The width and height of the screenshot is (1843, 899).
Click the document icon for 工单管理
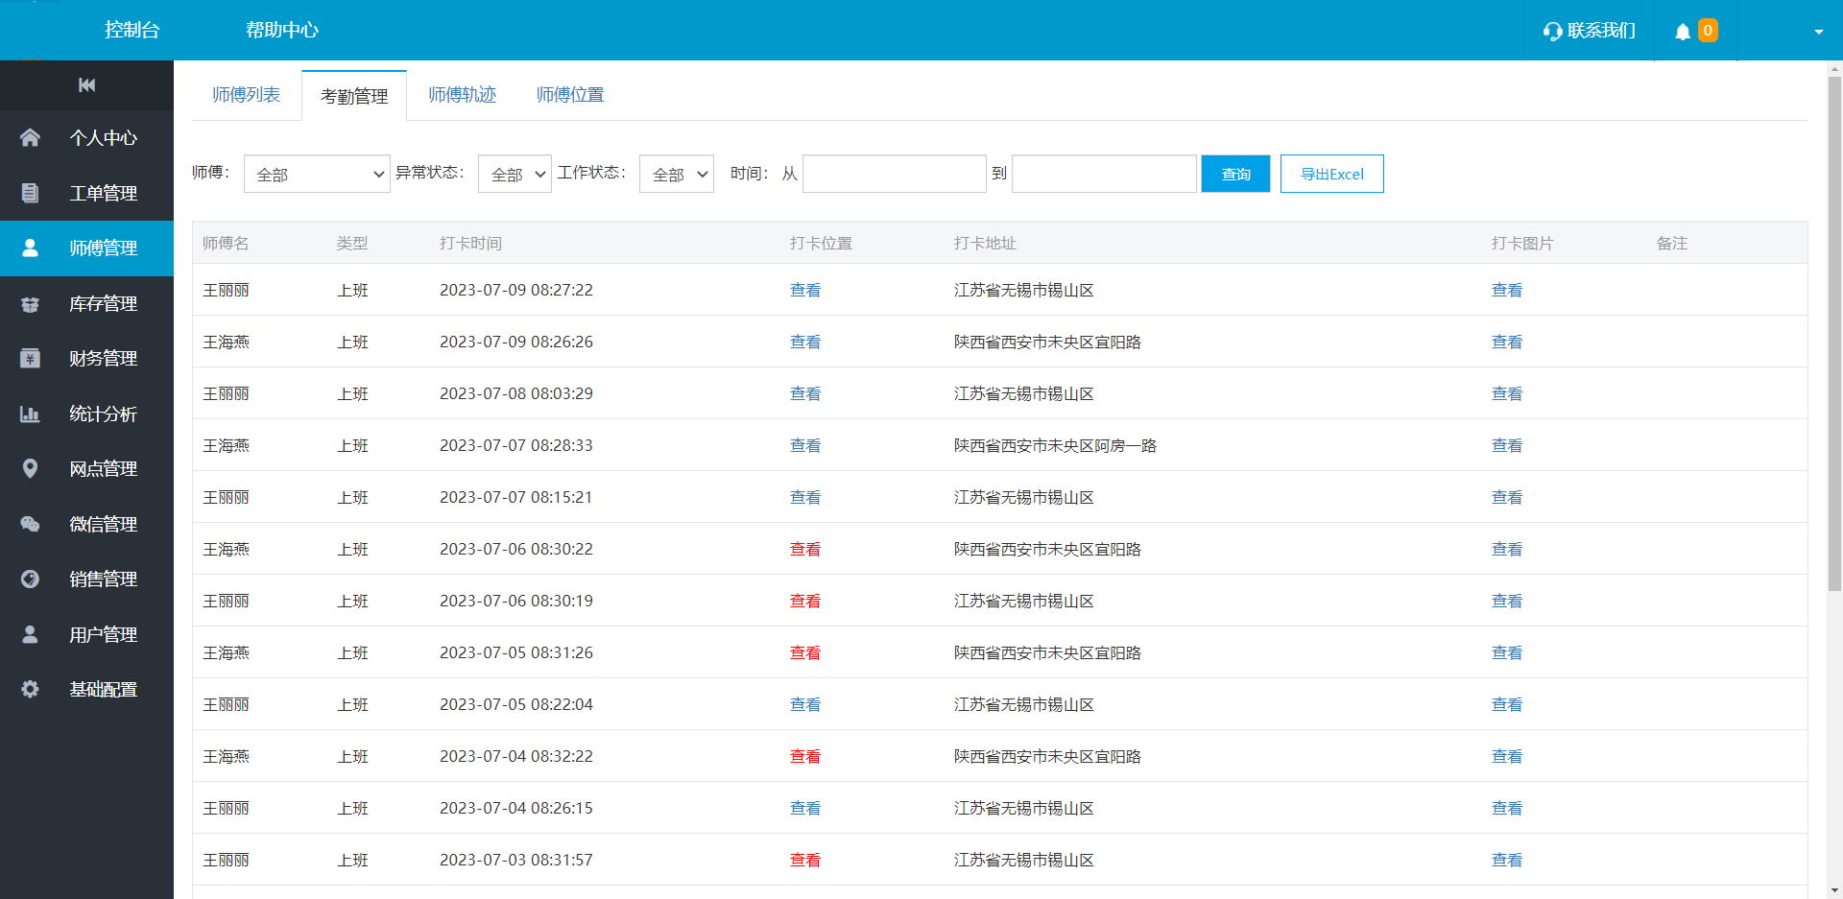click(x=30, y=193)
